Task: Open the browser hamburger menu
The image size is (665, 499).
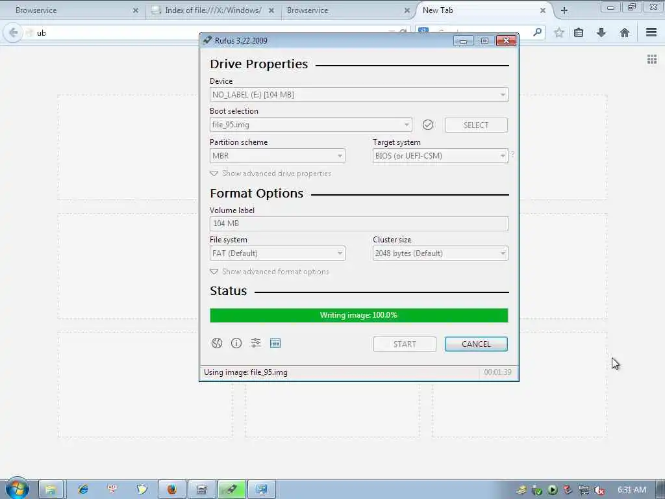Action: click(x=651, y=32)
